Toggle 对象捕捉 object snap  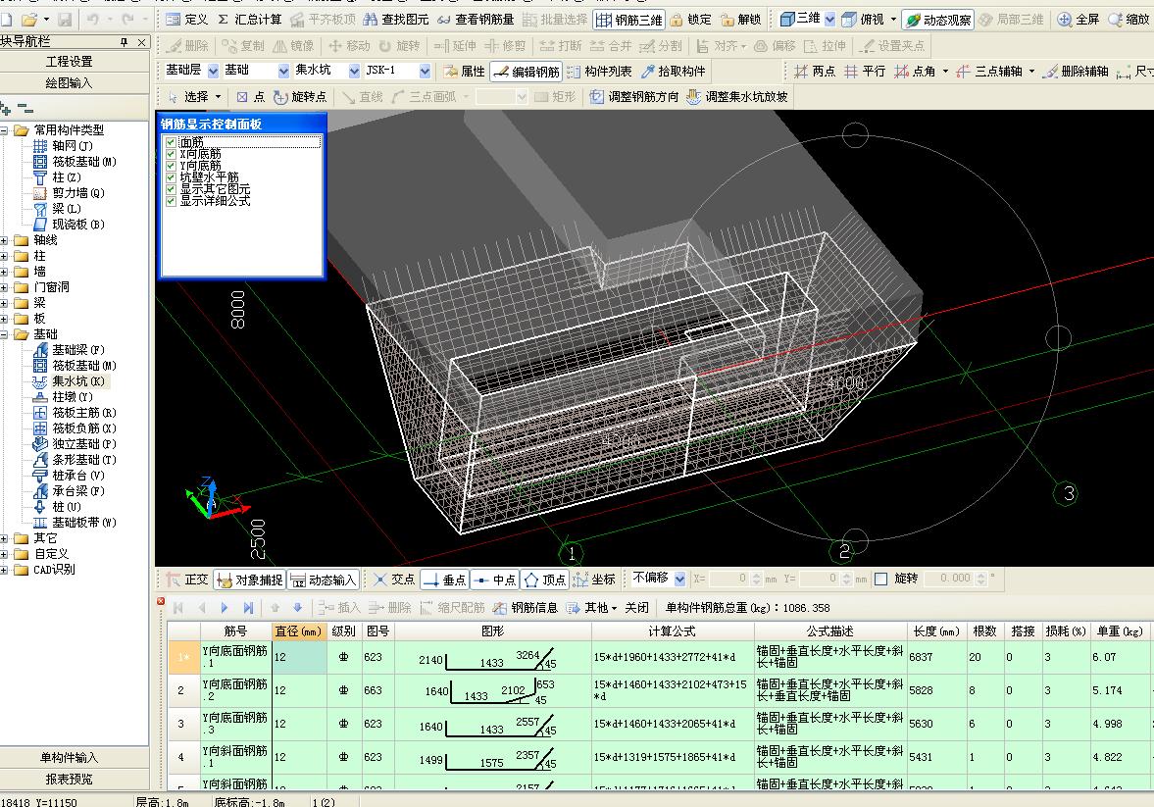[249, 580]
